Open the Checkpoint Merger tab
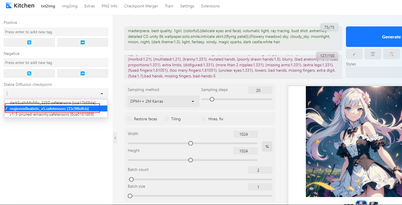Image resolution: width=402 pixels, height=205 pixels. coord(141,6)
